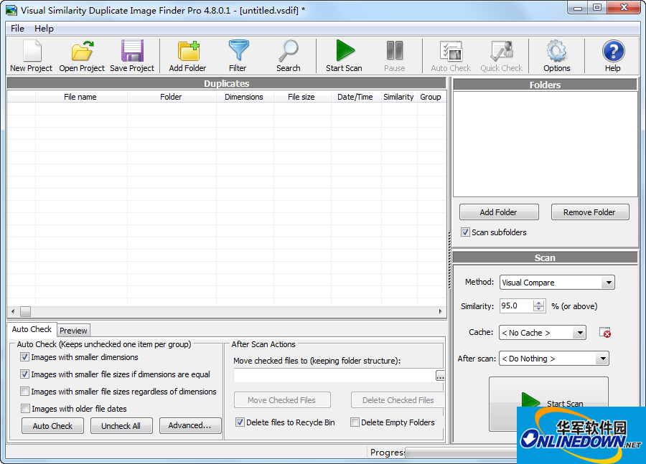Image resolution: width=646 pixels, height=464 pixels.
Task: Increase Similarity value with up arrow
Action: coord(539,303)
